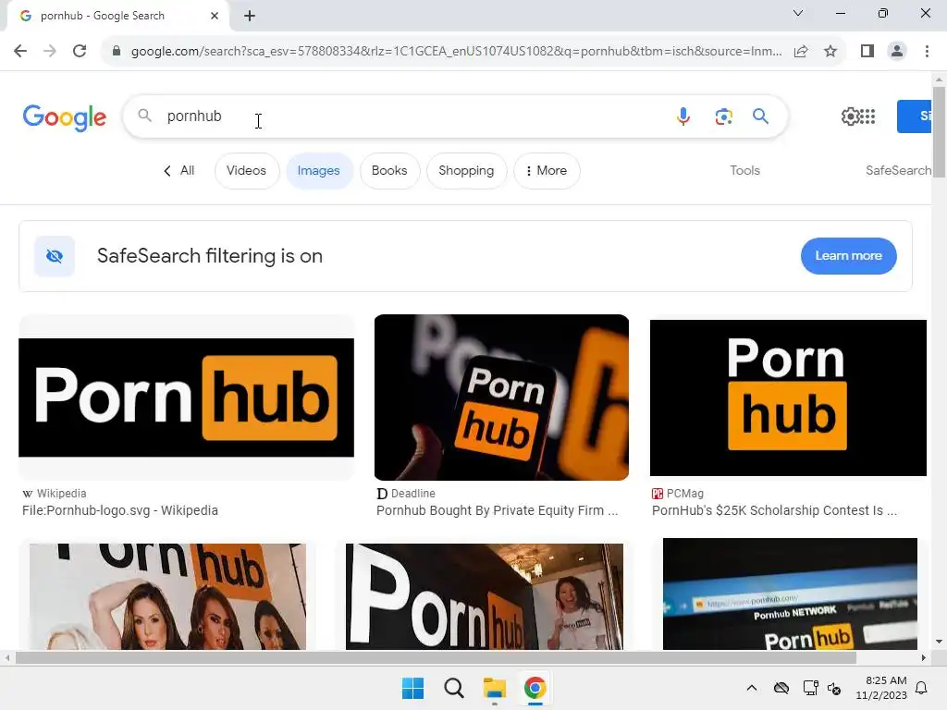
Task: Show hidden system tray icons
Action: pos(751,688)
